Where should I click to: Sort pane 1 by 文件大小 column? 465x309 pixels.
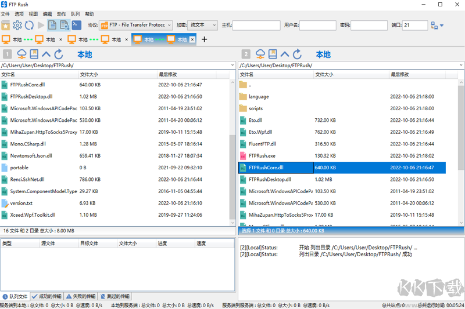(117, 75)
